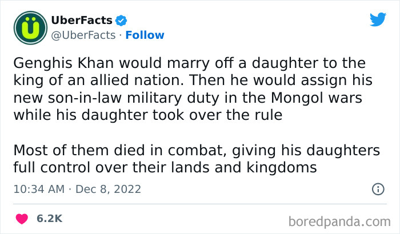Open the 10:34 AM timestamp link

pyautogui.click(x=38, y=189)
